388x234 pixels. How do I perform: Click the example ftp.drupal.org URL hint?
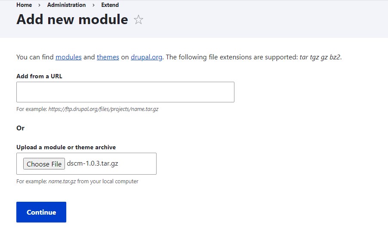click(103, 109)
